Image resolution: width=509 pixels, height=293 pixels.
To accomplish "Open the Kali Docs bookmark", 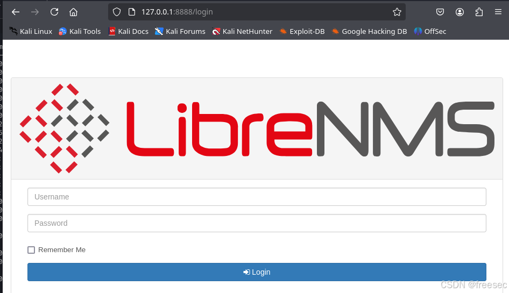I will 128,31.
